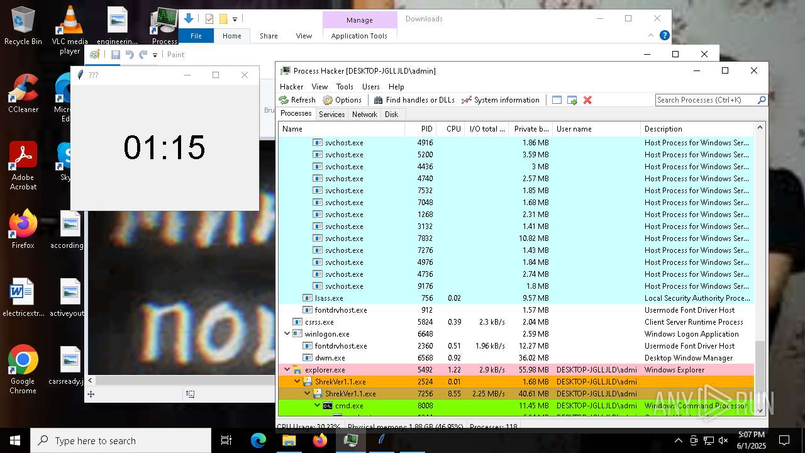Open Task View on taskbar
This screenshot has width=805, height=453.
pyautogui.click(x=226, y=440)
